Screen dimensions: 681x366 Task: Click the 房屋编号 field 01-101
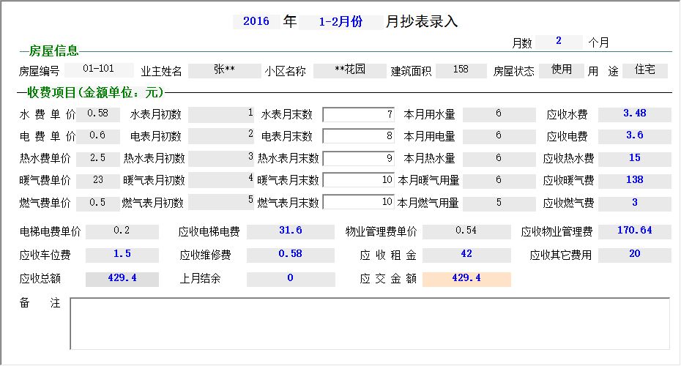[x=99, y=70]
